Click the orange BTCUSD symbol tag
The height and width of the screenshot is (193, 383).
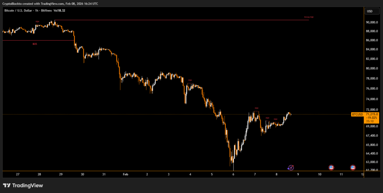coord(357,114)
